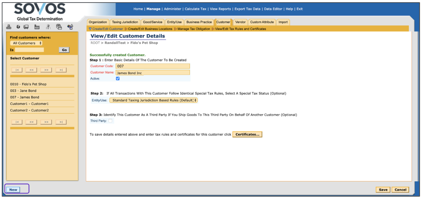This screenshot has height=199, width=423.
Task: Go to first page using top |< button
Action: pyautogui.click(x=17, y=70)
